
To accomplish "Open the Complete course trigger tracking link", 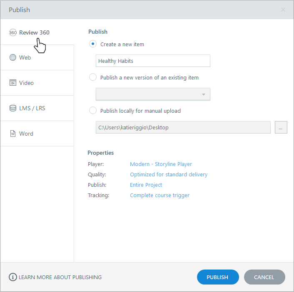I will (x=160, y=195).
